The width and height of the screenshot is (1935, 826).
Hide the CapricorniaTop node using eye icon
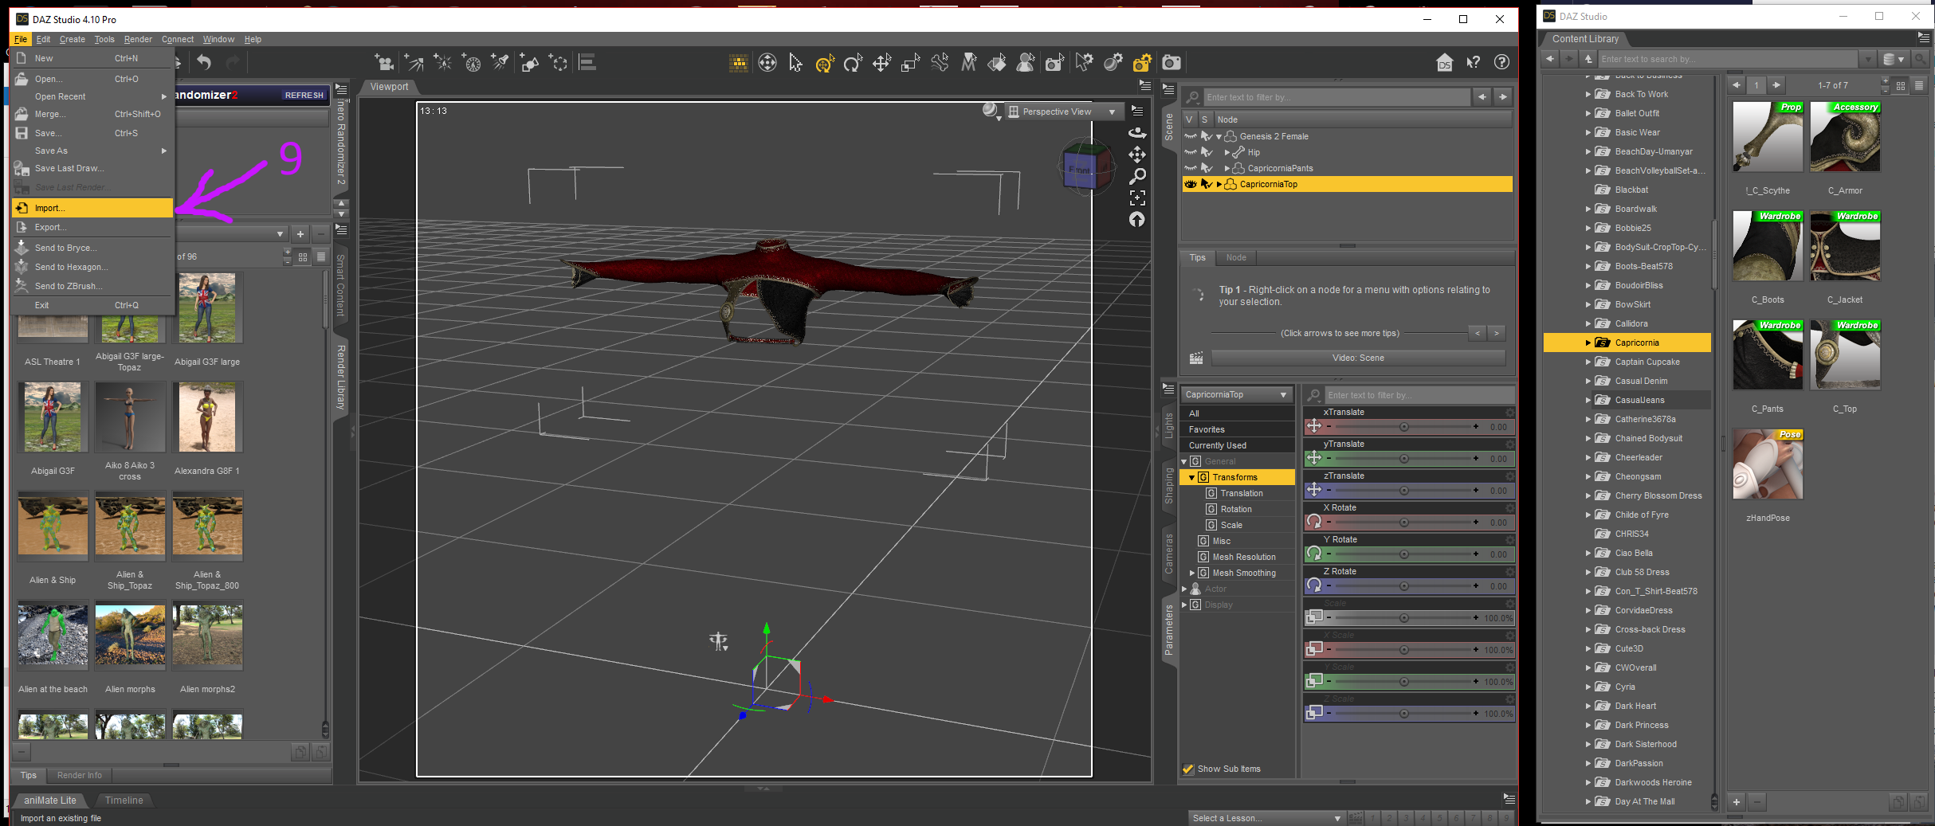click(x=1190, y=184)
